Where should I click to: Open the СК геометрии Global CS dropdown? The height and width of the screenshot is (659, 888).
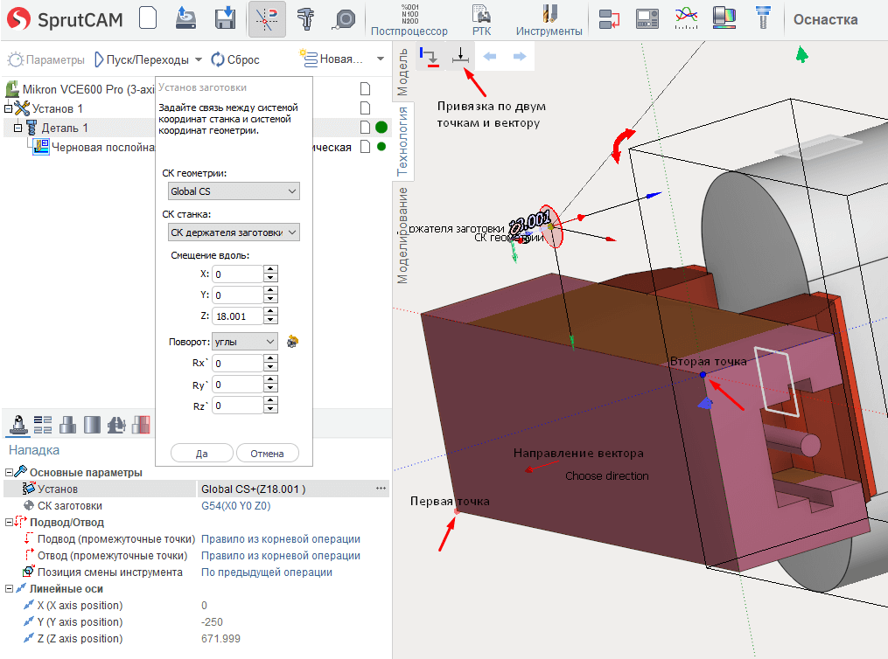[x=234, y=191]
